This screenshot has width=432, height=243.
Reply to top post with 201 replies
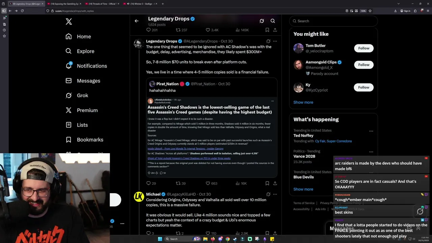tap(152, 30)
